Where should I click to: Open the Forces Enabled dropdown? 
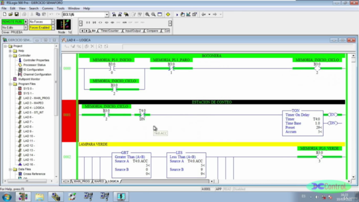[53, 27]
